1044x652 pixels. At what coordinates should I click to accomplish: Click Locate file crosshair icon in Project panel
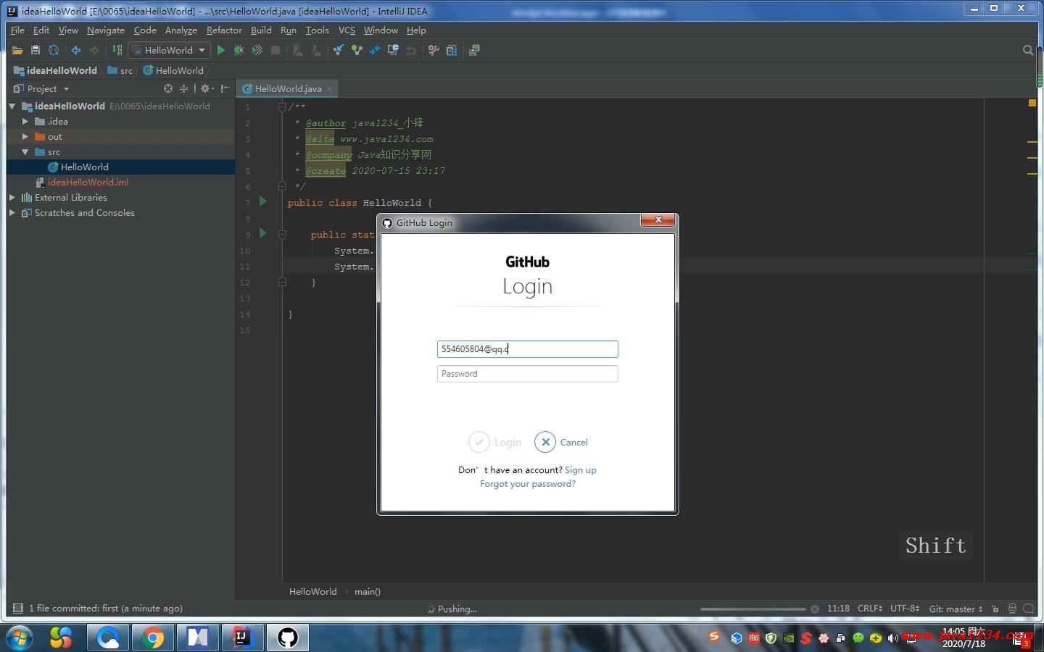168,88
